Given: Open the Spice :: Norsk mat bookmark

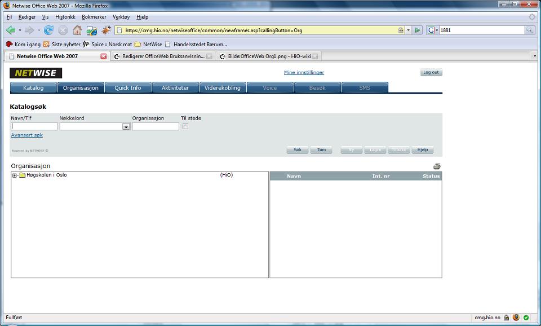Looking at the screenshot, I should point(107,44).
